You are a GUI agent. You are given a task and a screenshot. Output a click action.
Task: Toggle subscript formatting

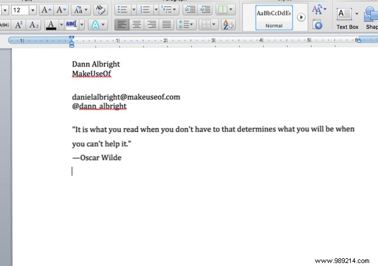34,25
